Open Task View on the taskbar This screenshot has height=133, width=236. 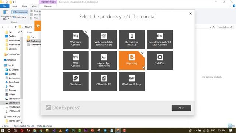pos(15,130)
